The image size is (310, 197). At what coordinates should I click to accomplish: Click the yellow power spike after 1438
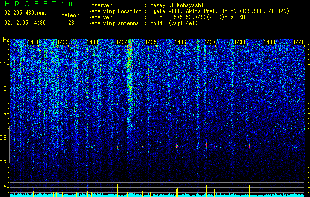[x=249, y=191]
